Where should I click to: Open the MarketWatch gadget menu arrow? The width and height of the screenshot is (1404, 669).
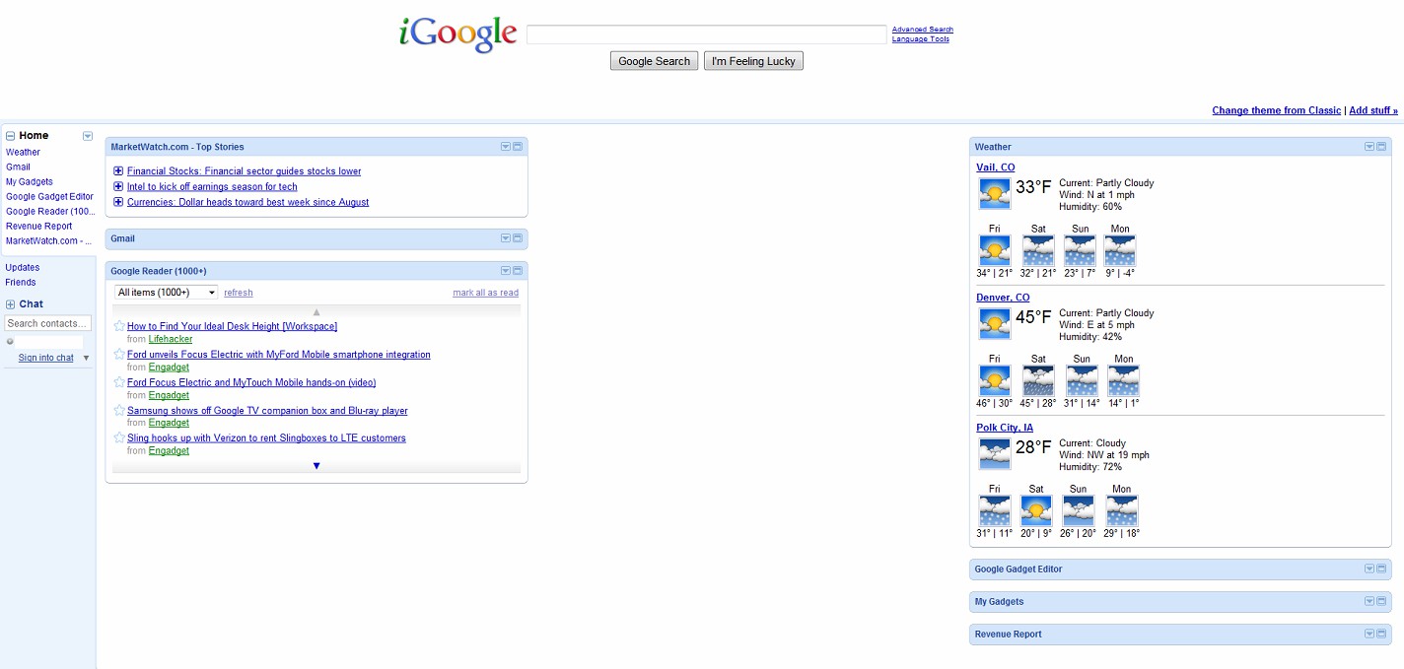pyautogui.click(x=505, y=147)
